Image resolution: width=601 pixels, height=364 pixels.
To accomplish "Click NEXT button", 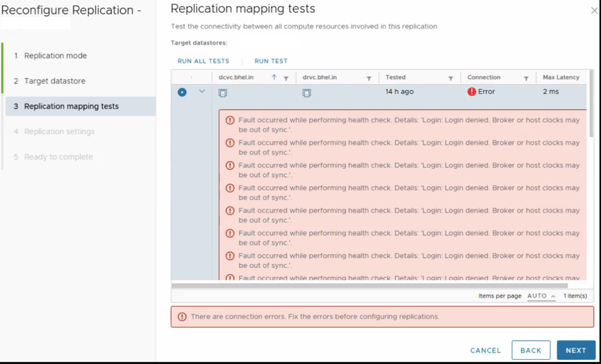I will (576, 350).
